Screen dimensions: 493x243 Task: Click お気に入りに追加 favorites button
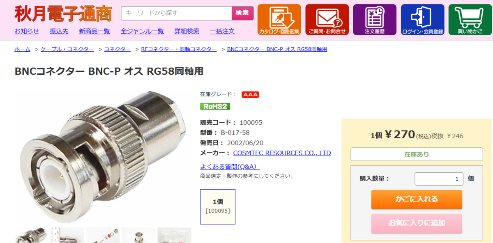point(417,223)
